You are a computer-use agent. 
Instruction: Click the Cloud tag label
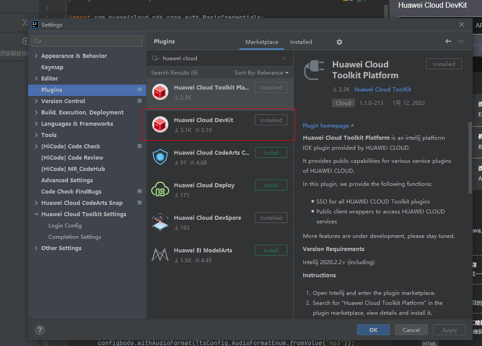(344, 103)
